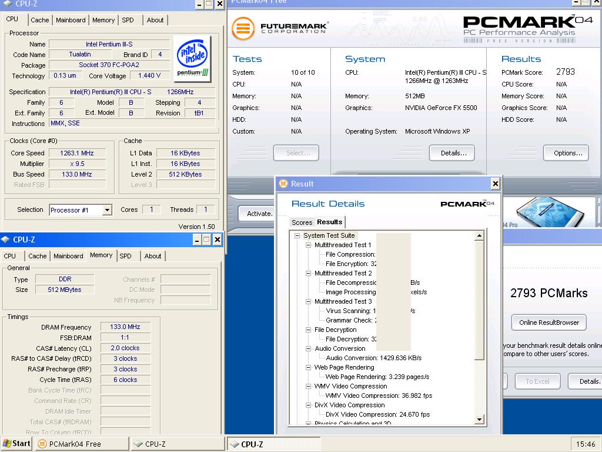Click the taskbar clock showing 15:46
The image size is (602, 452).
[586, 444]
